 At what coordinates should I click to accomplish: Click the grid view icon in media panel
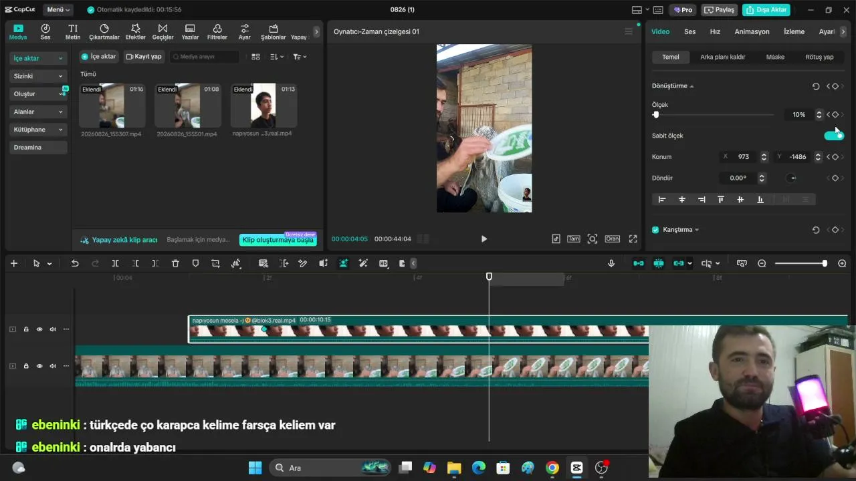[x=255, y=57]
